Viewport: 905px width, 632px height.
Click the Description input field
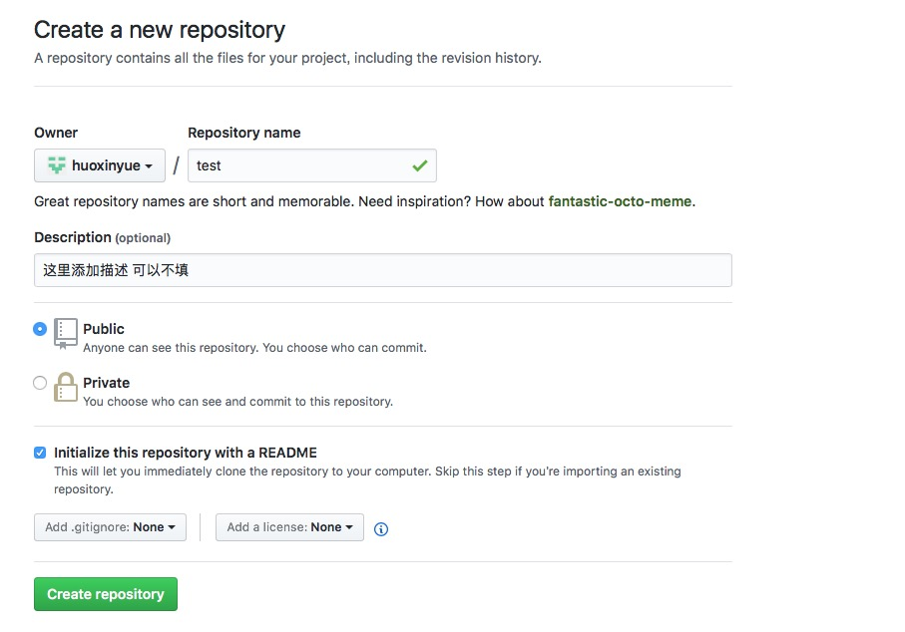pyautogui.click(x=382, y=270)
